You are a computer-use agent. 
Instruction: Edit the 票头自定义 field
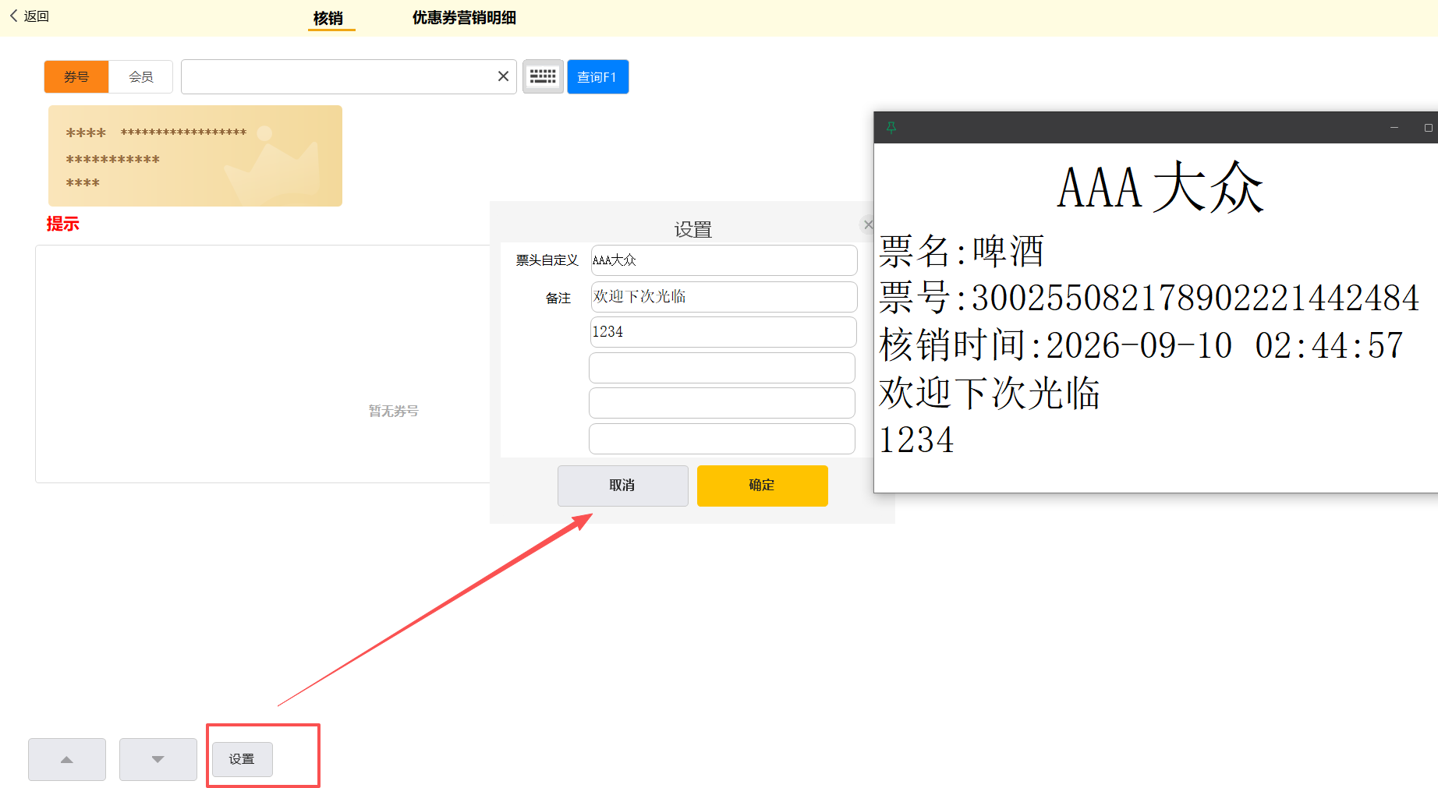pos(724,260)
